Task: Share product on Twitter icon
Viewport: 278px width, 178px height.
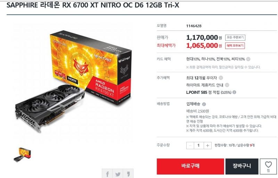Action: (x=117, y=174)
